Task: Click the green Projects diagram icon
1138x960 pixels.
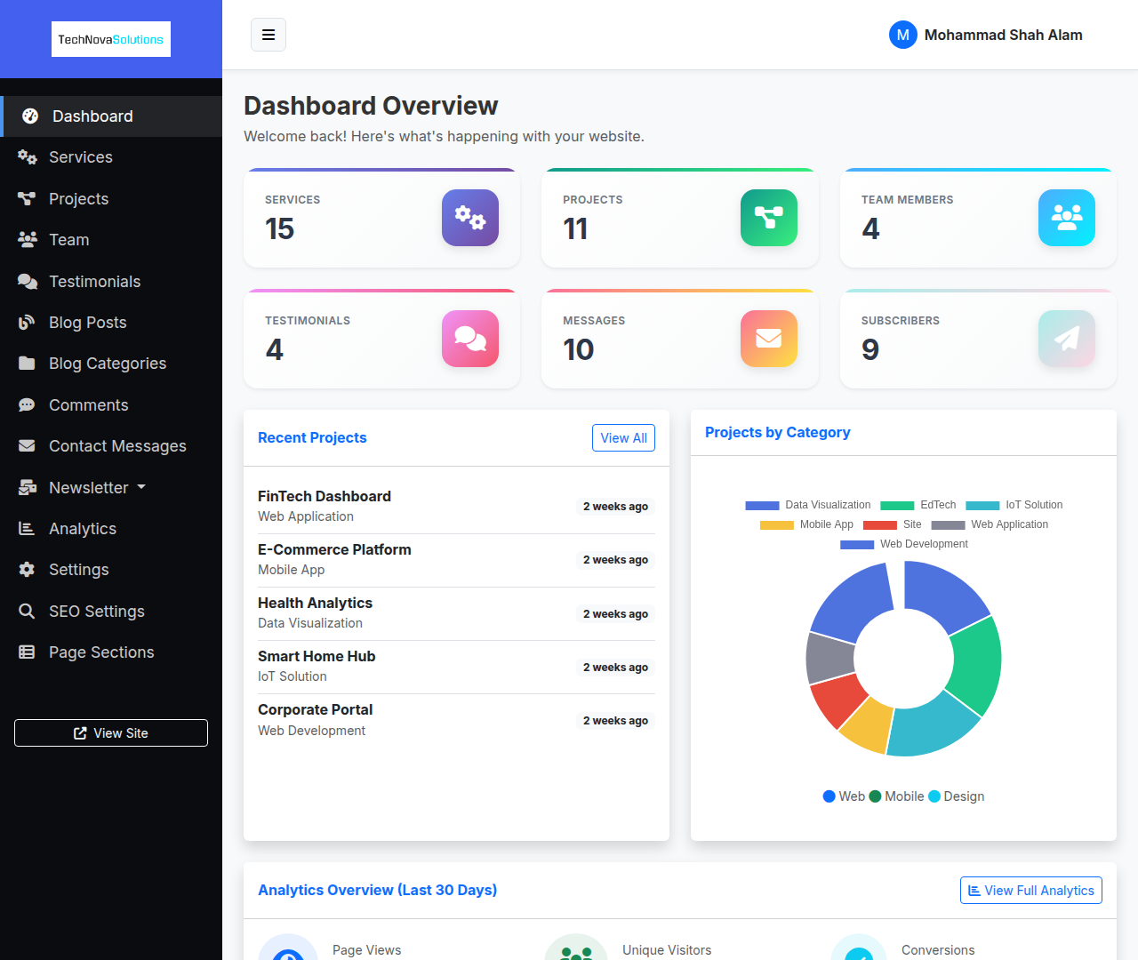Action: click(768, 218)
